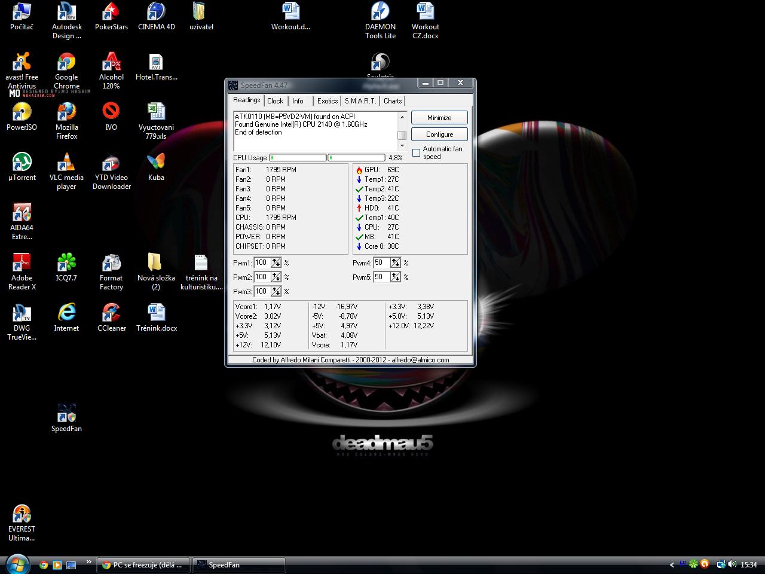Select the CCleaner desktop icon
The height and width of the screenshot is (574, 765).
pyautogui.click(x=111, y=313)
